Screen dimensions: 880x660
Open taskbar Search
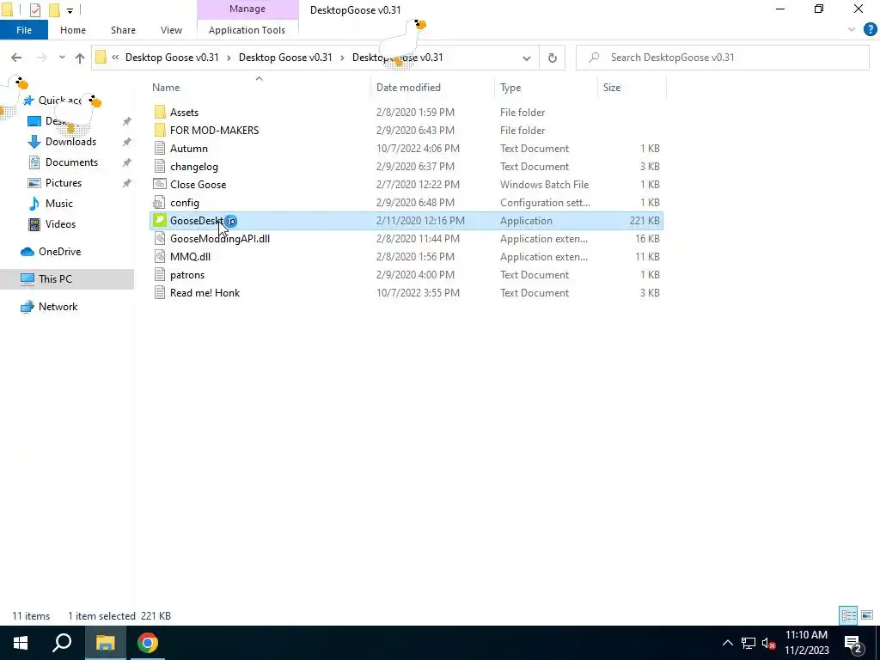coord(62,643)
